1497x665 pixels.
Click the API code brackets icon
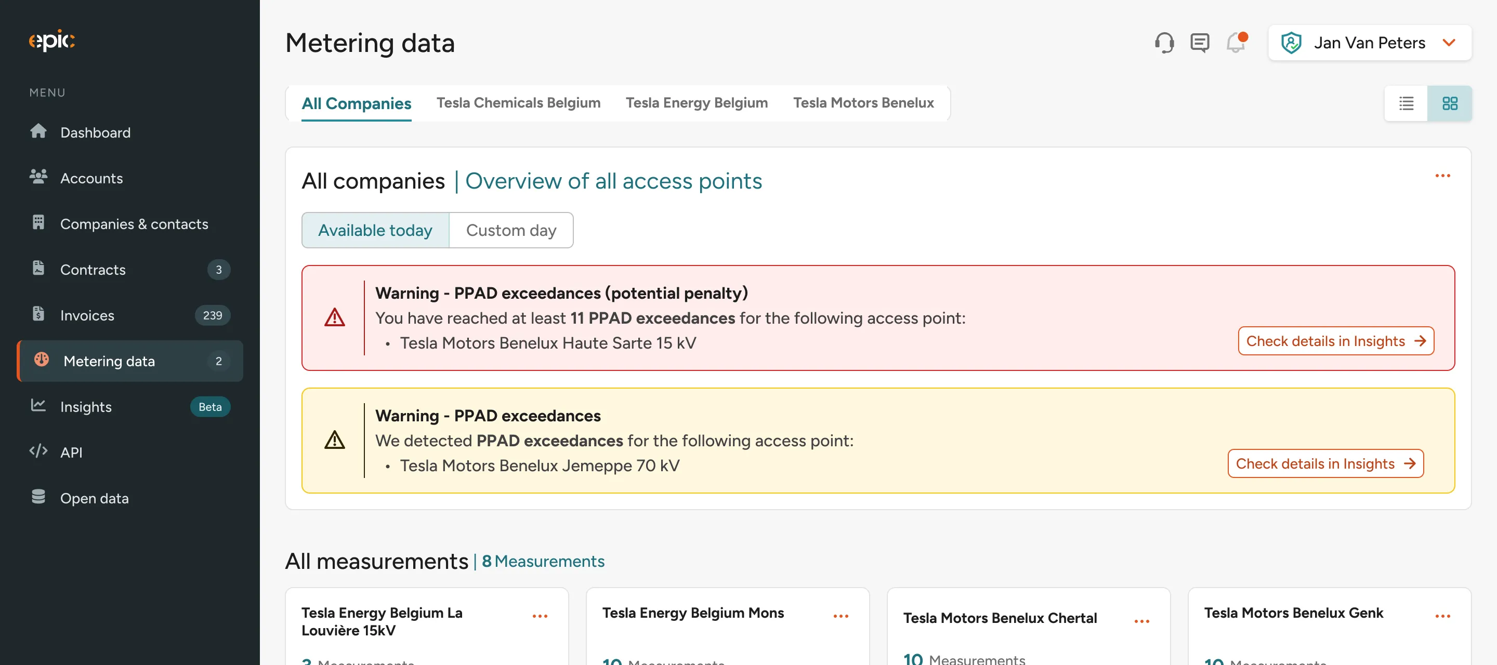(38, 450)
